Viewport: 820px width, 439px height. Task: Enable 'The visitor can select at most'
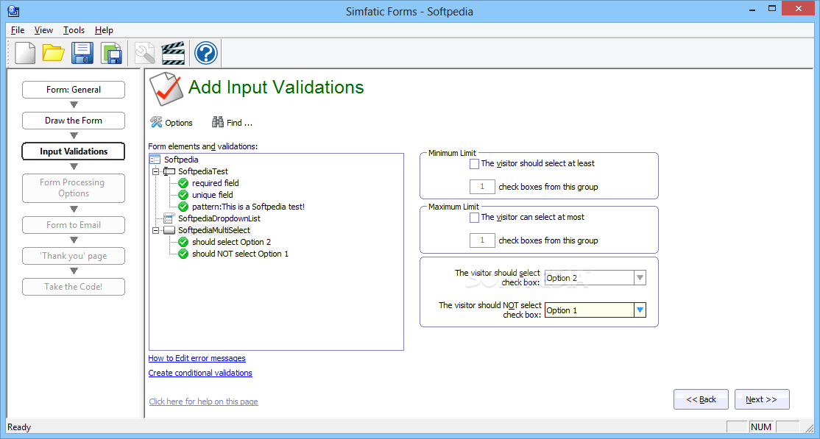[474, 218]
